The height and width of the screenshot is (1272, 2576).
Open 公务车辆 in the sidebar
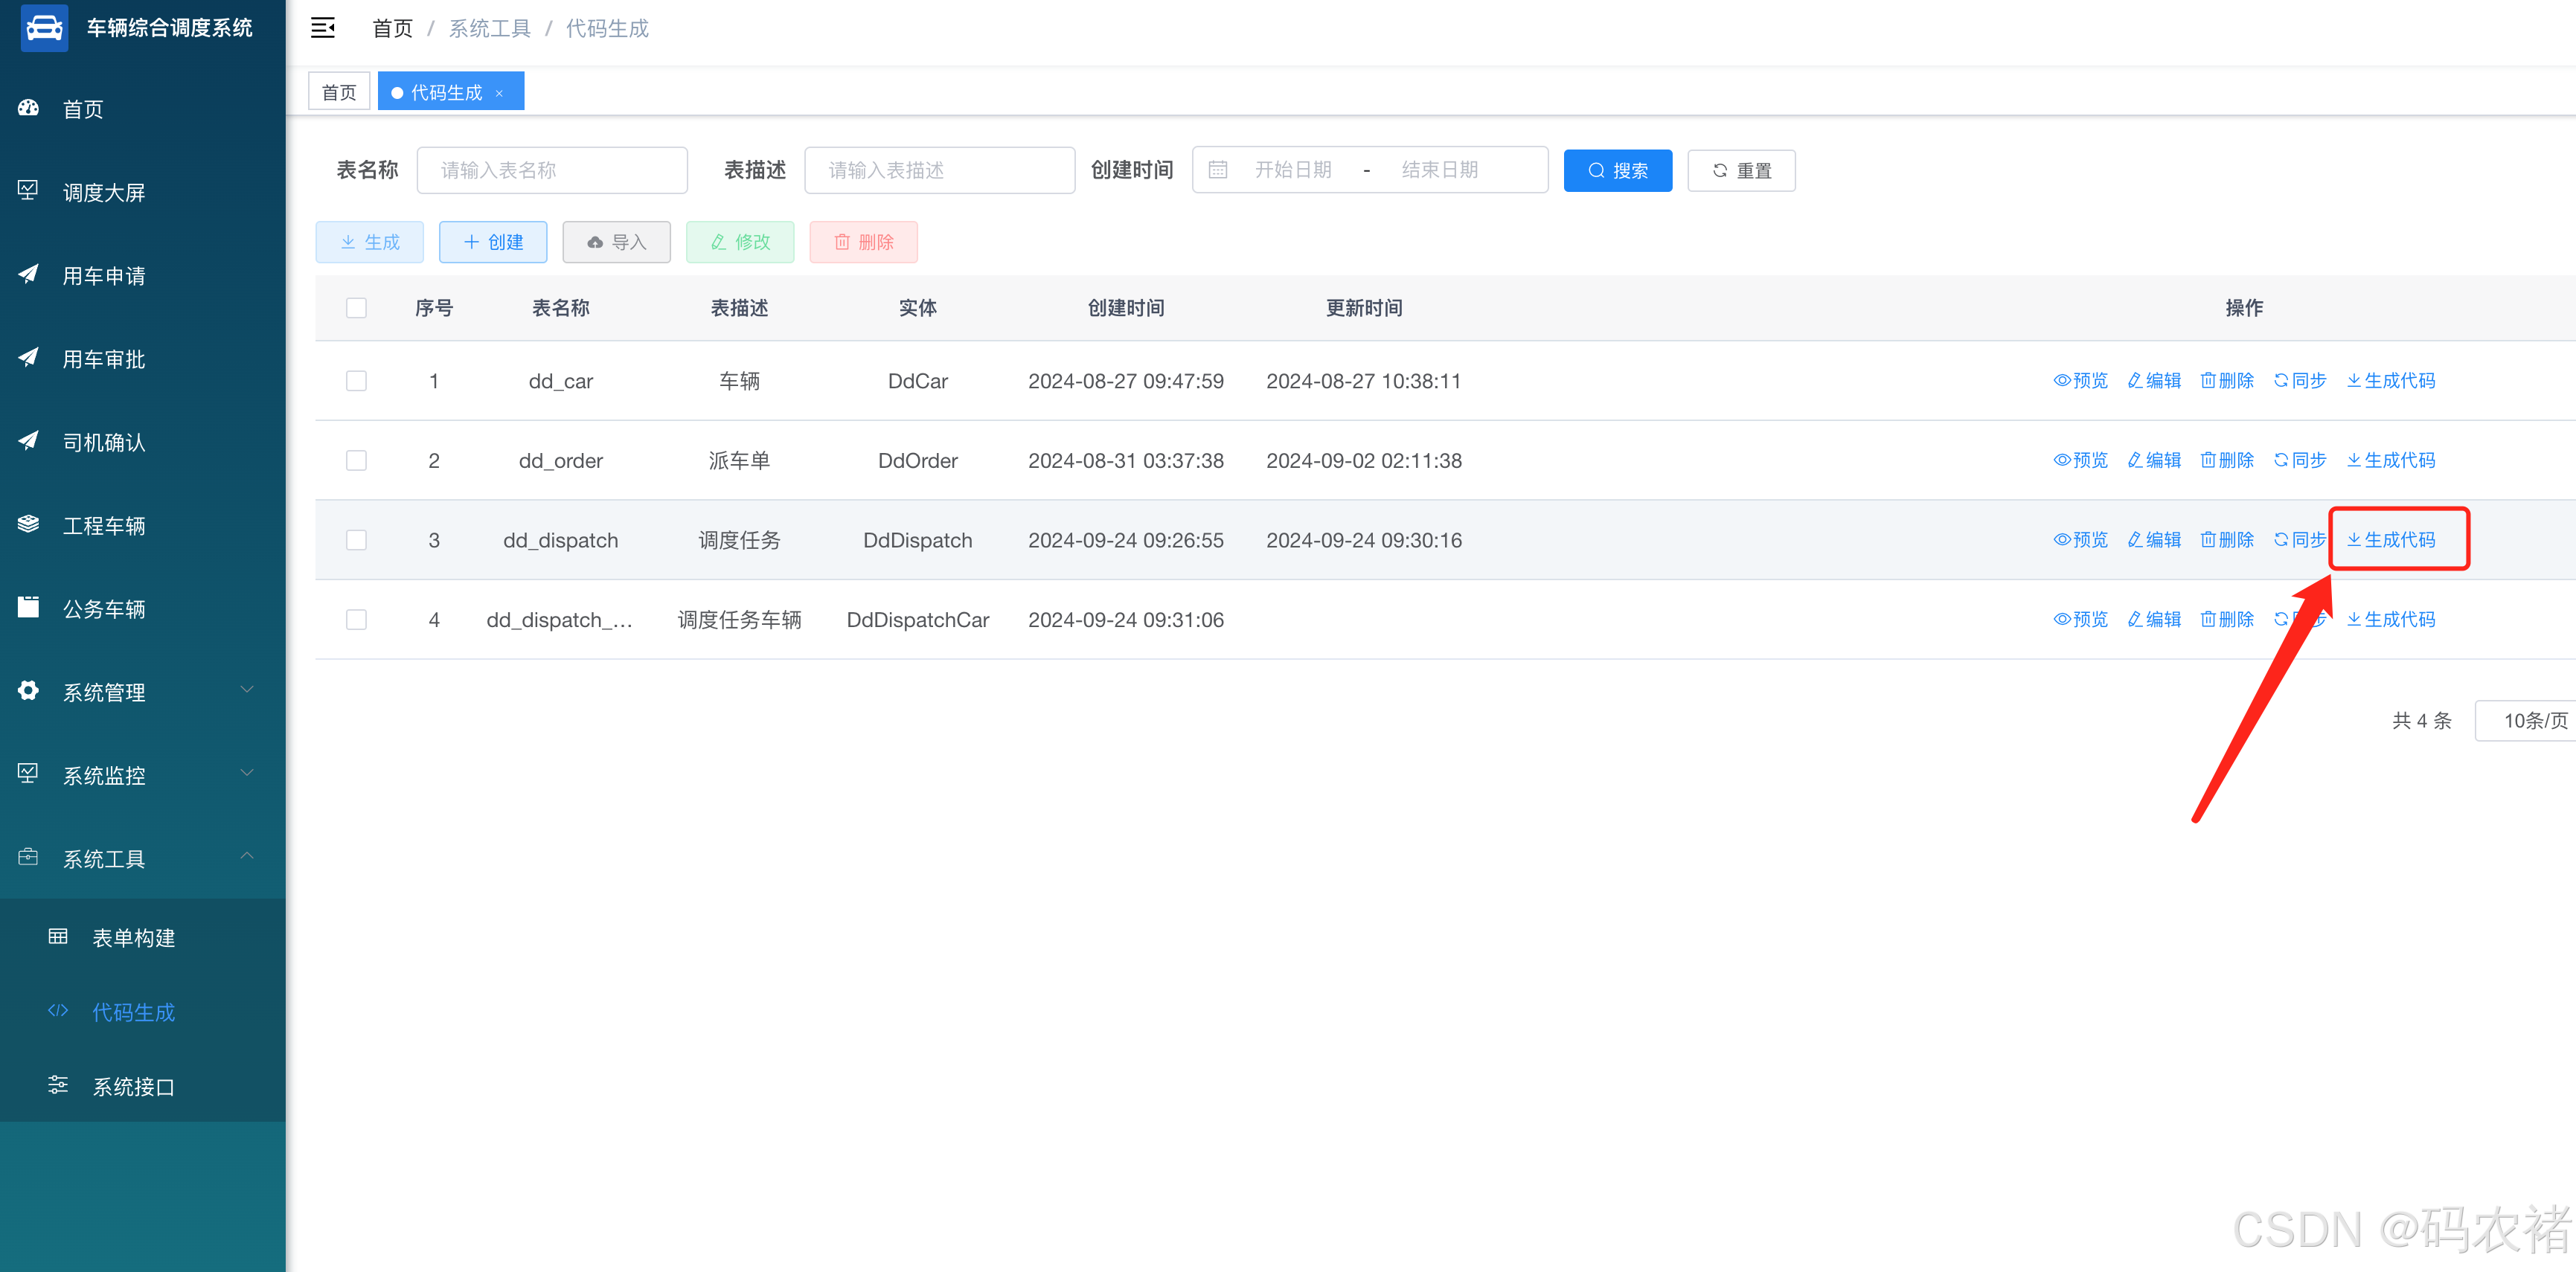[x=142, y=608]
